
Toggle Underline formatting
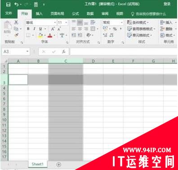click(x=40, y=29)
